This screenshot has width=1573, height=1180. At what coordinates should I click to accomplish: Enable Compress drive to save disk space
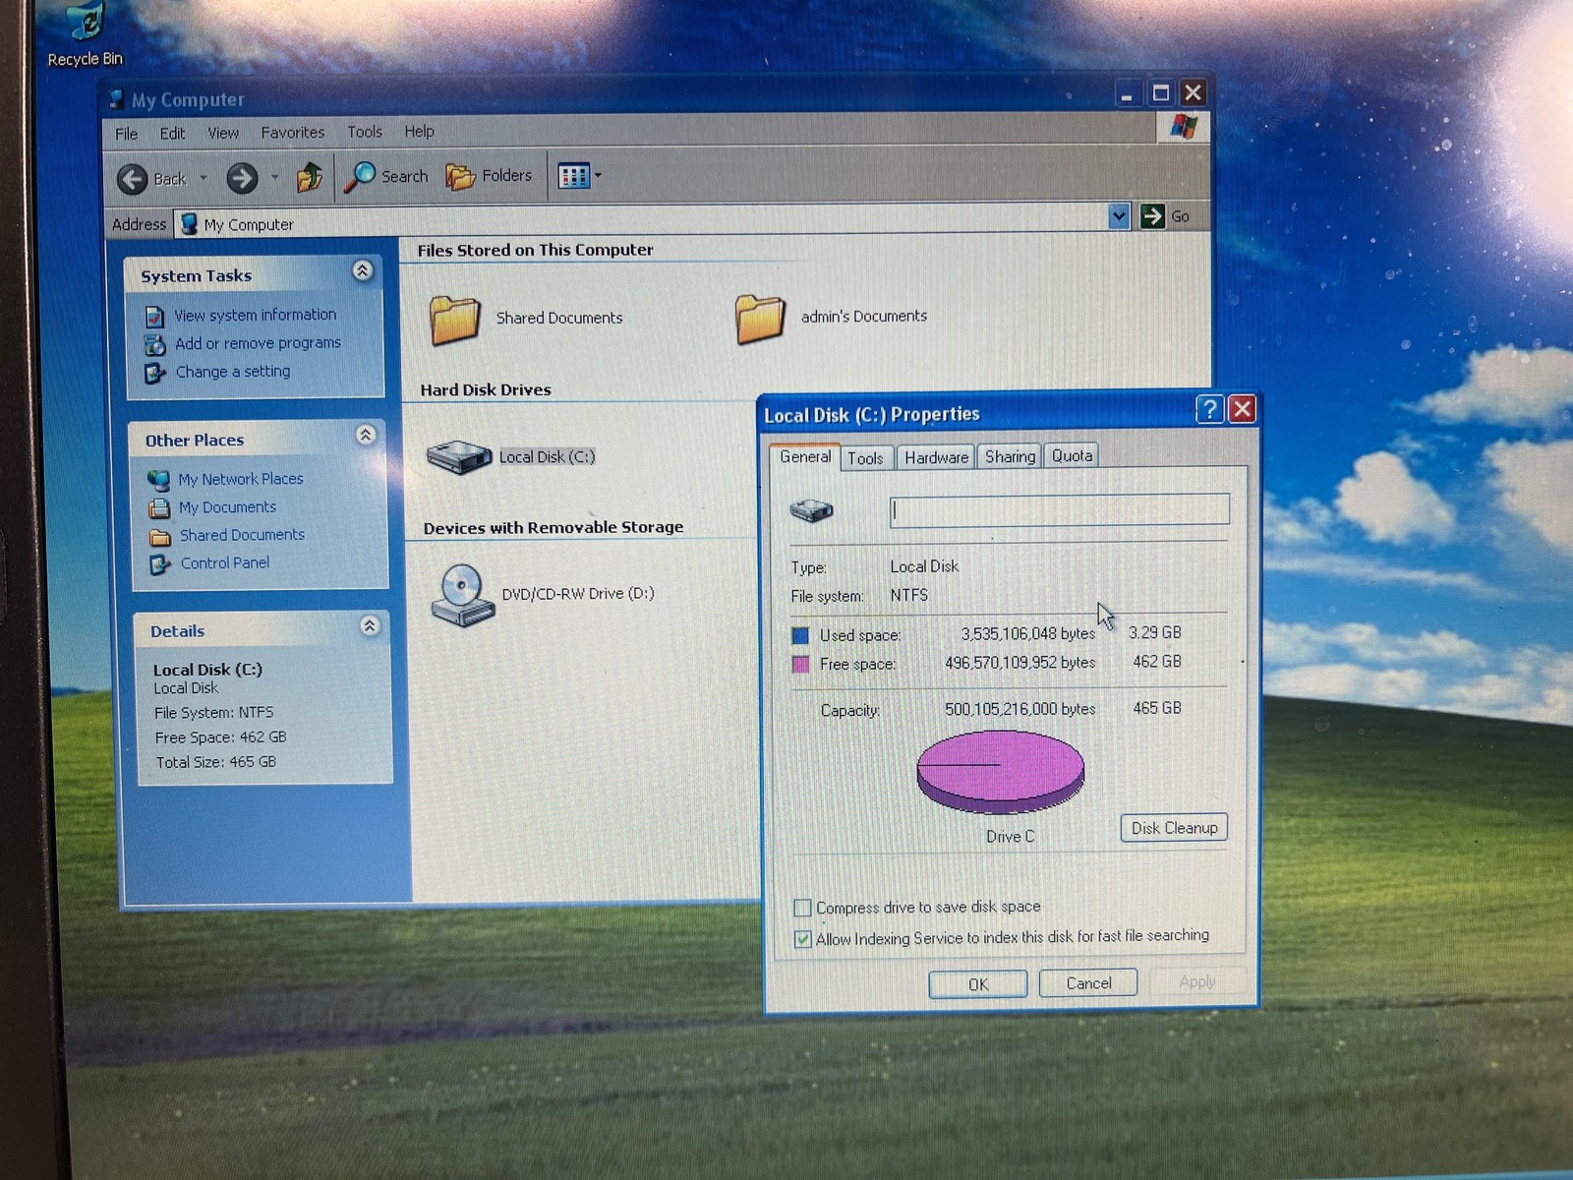tap(802, 908)
